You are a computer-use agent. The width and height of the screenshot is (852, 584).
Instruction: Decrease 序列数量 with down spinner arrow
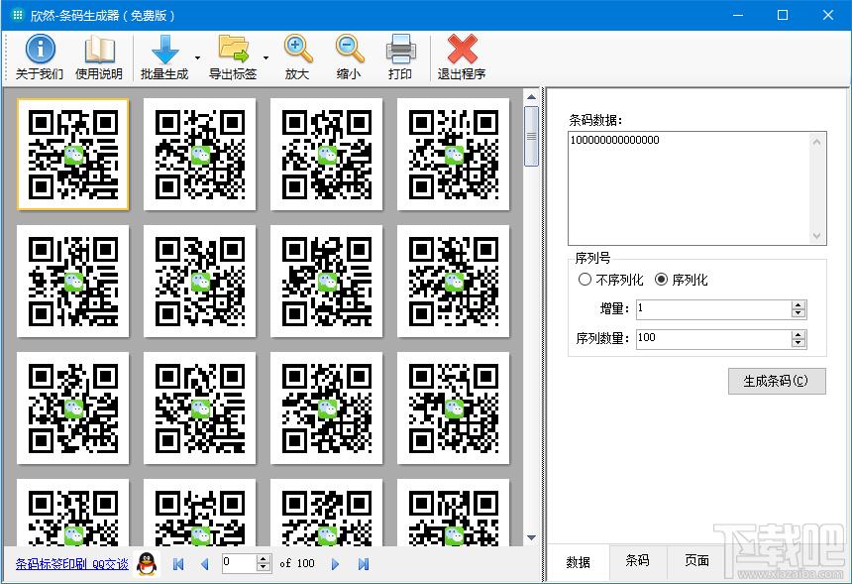[x=799, y=343]
